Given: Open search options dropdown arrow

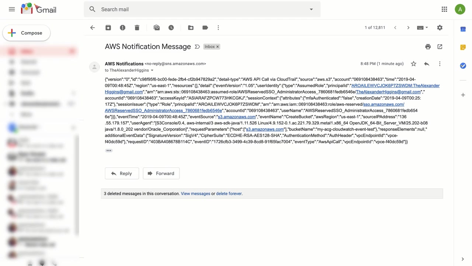Looking at the screenshot, I should [x=311, y=9].
